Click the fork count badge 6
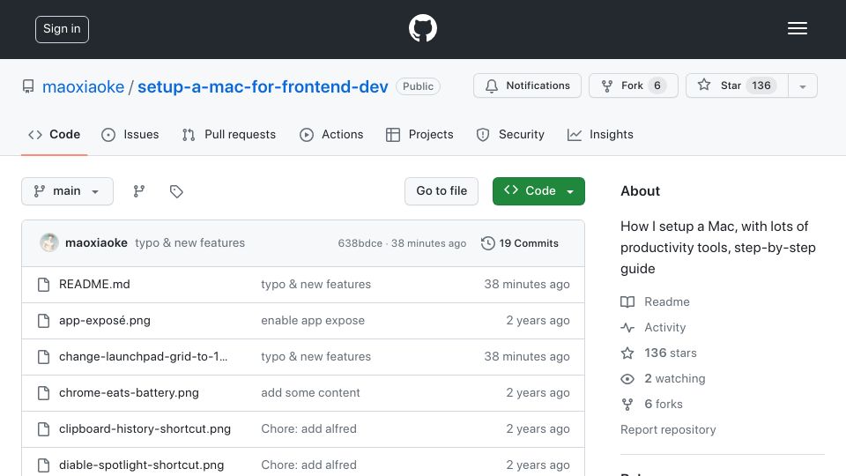 [657, 86]
